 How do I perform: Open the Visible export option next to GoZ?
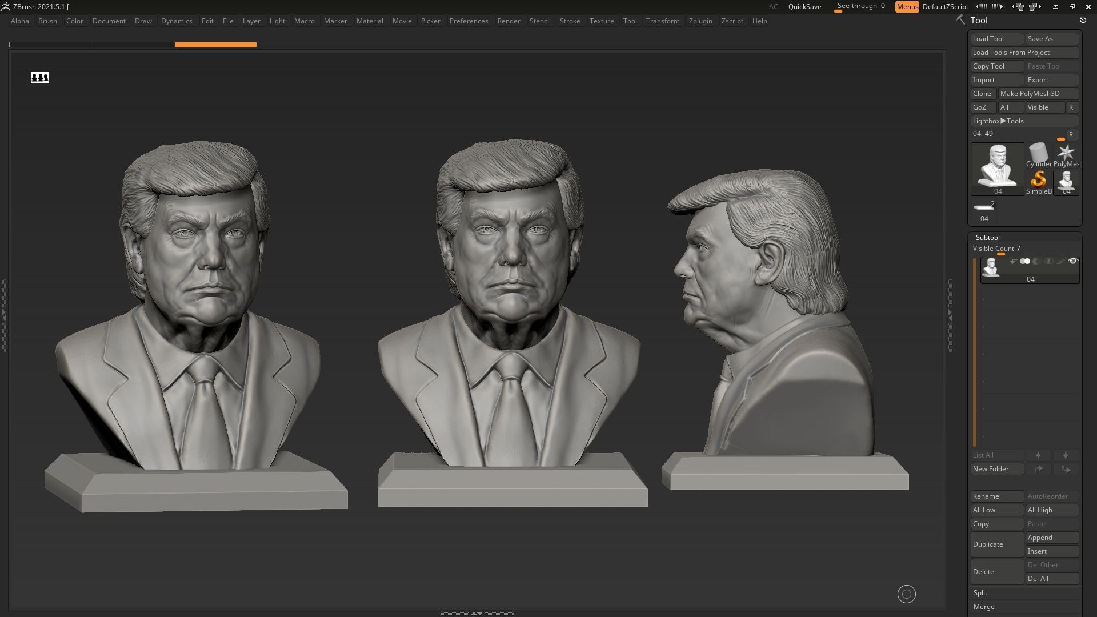(x=1044, y=107)
